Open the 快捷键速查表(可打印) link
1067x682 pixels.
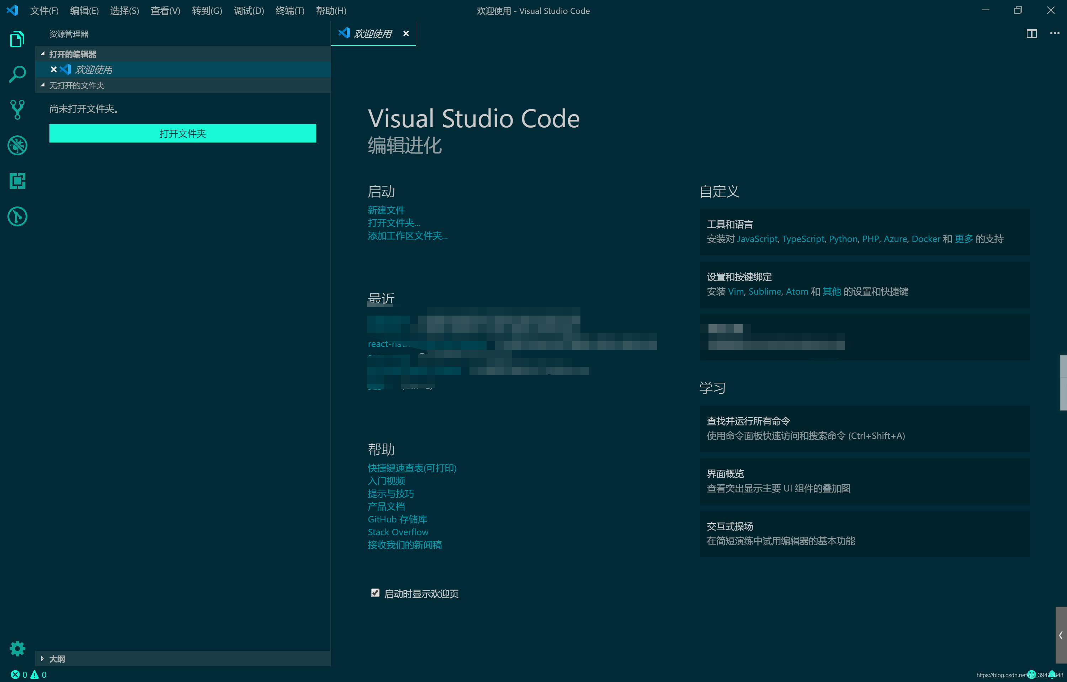[412, 468]
